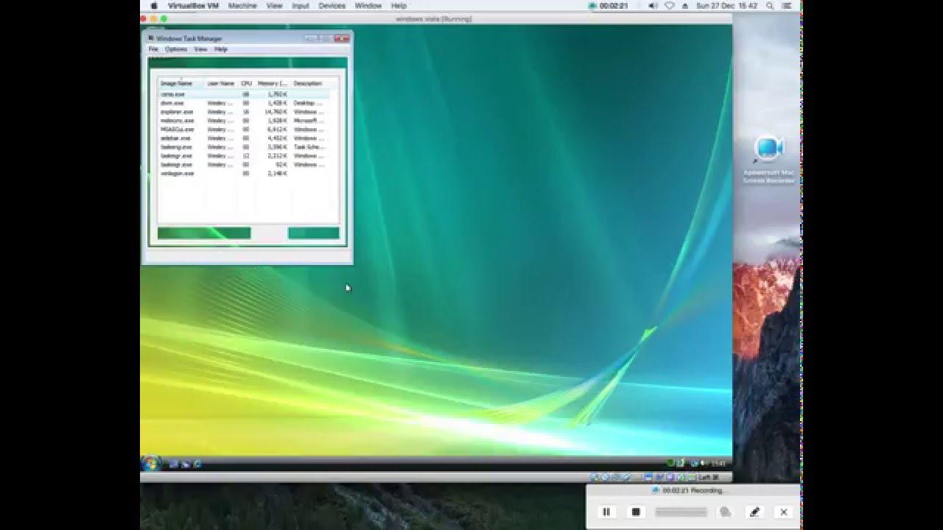Sort by Memory column header
Image resolution: width=943 pixels, height=530 pixels.
coord(273,83)
